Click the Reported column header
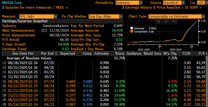The width and height of the screenshot is (208, 107). [x=68, y=54]
